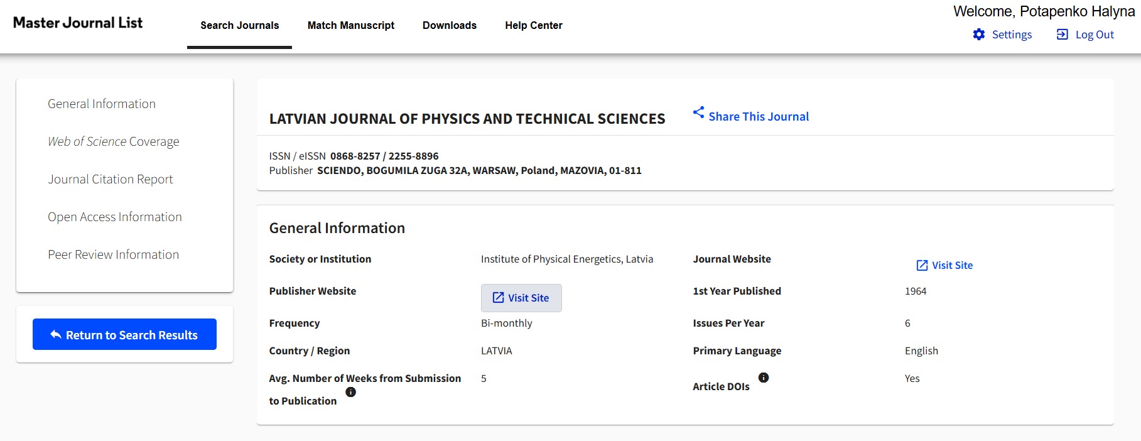The image size is (1141, 441).
Task: Click the share icon beside the journal title
Action: pyautogui.click(x=698, y=112)
